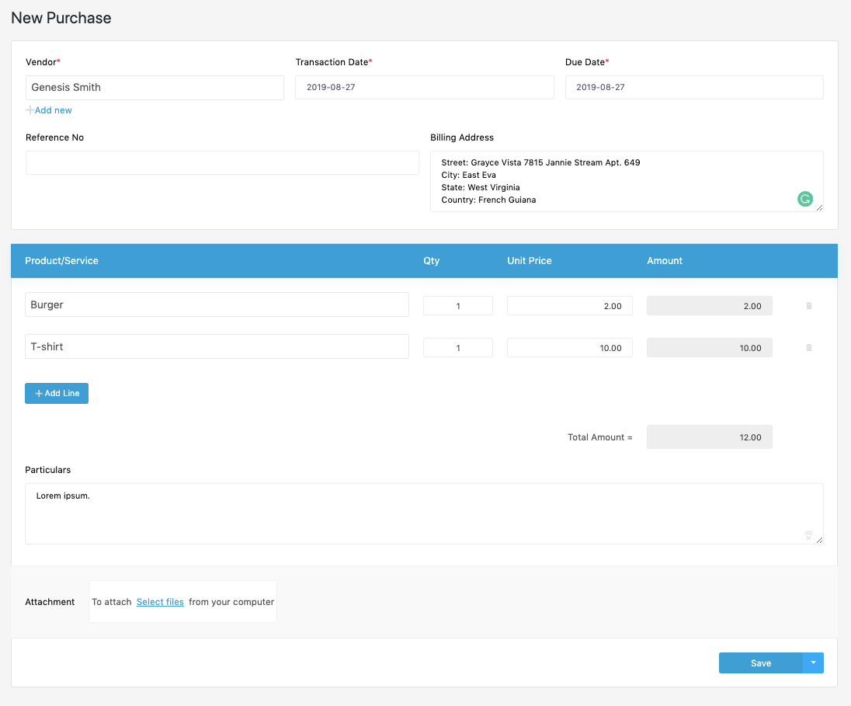This screenshot has height=706, width=851.
Task: Click the Billing Address text area
Action: click(x=626, y=180)
